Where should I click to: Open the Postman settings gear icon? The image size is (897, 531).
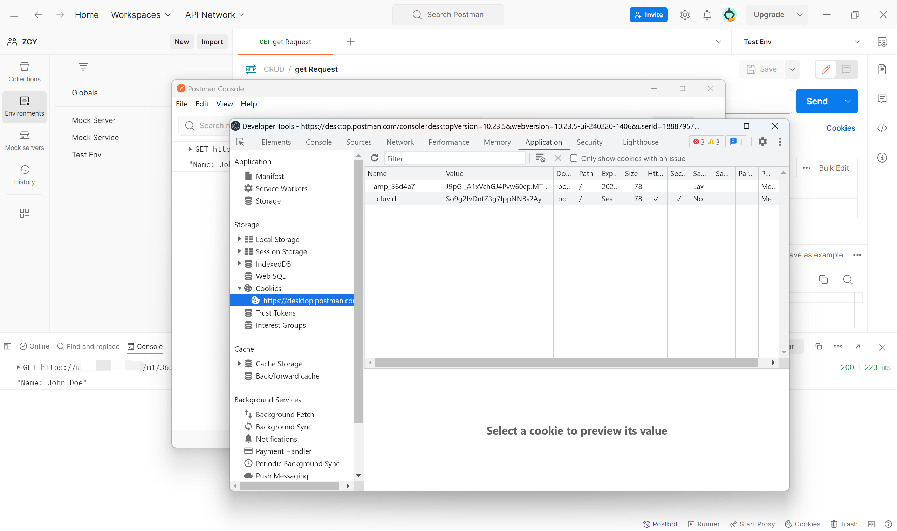pos(685,15)
